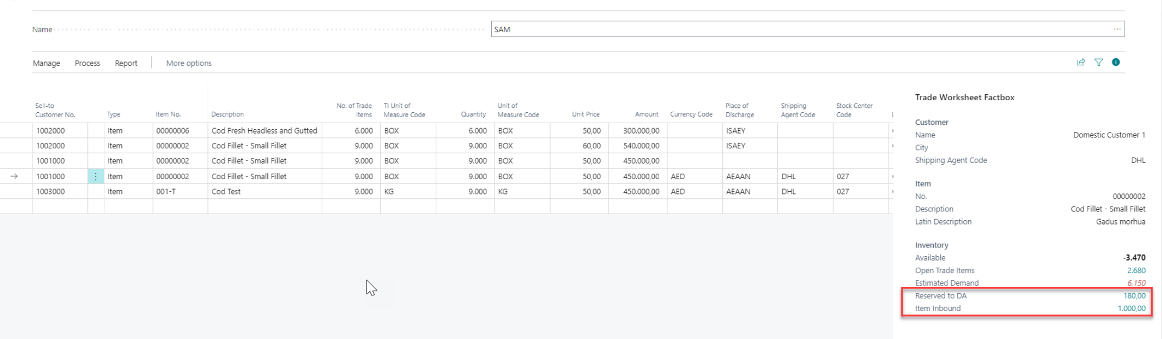Click the Item Inbound value 1.000,00
This screenshot has width=1162, height=339.
click(1131, 308)
